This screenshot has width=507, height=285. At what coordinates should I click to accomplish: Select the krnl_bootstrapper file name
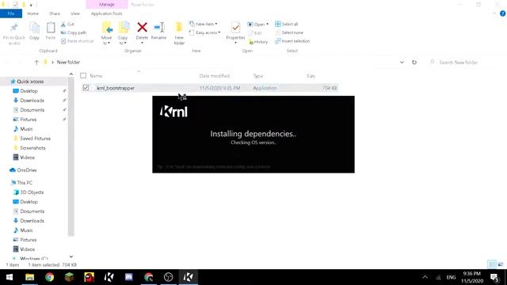(x=116, y=88)
